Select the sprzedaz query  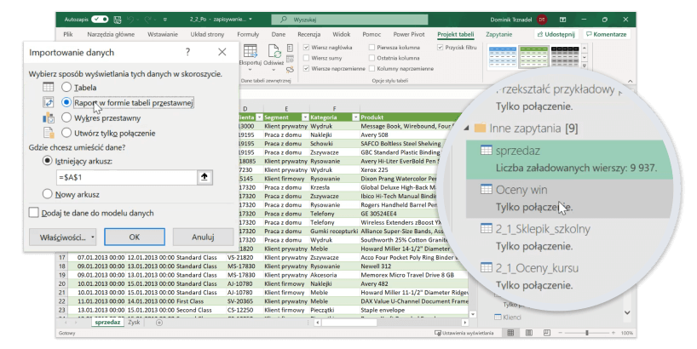click(x=569, y=159)
